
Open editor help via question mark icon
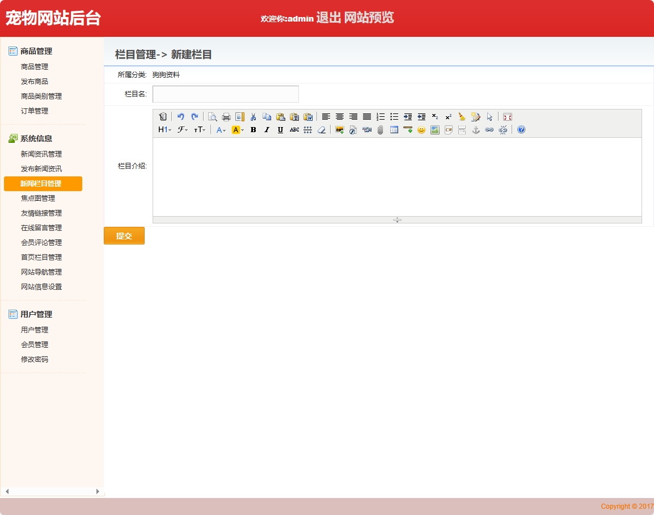tap(521, 130)
